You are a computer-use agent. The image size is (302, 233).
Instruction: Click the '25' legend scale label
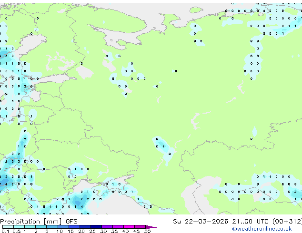tap(92, 231)
